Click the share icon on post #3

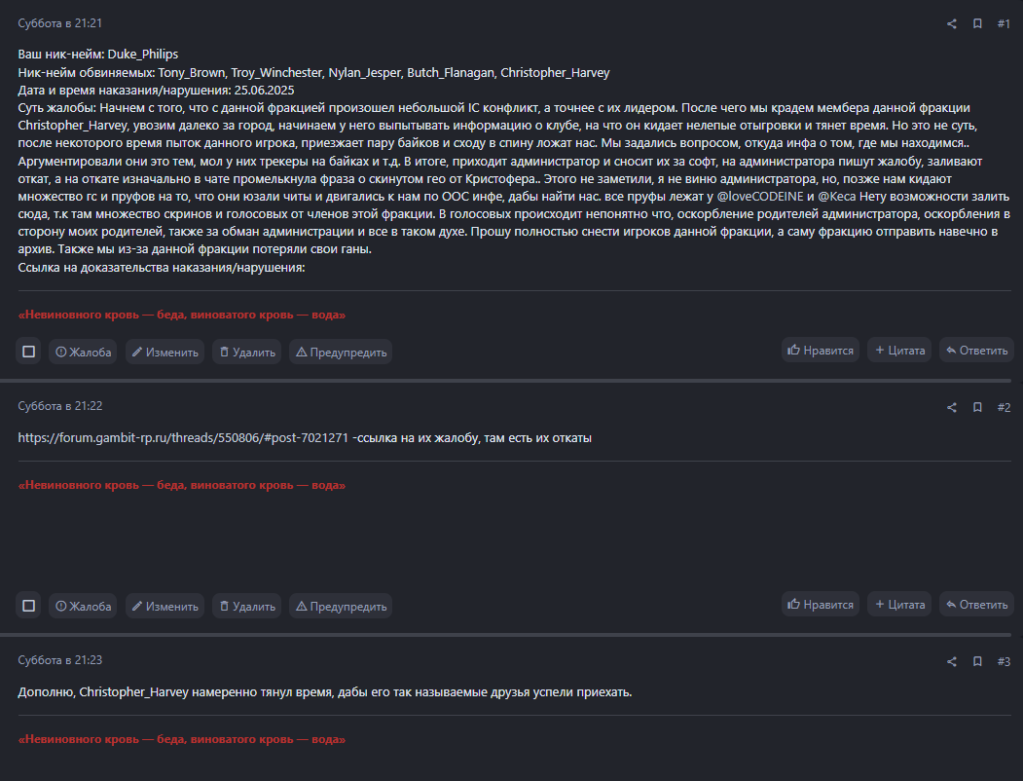(951, 661)
